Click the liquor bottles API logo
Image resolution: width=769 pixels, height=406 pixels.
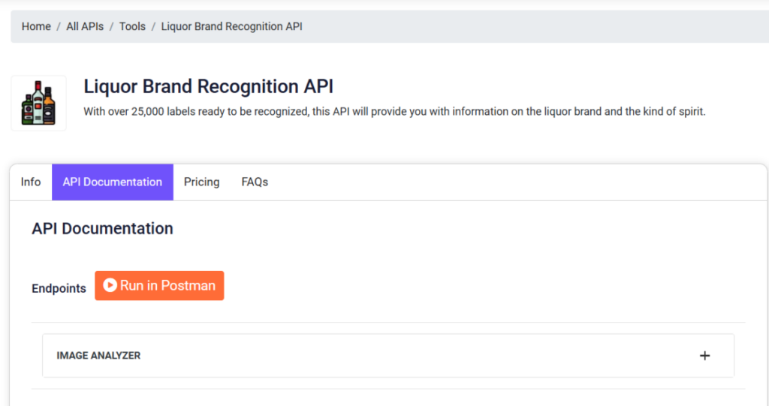click(38, 103)
